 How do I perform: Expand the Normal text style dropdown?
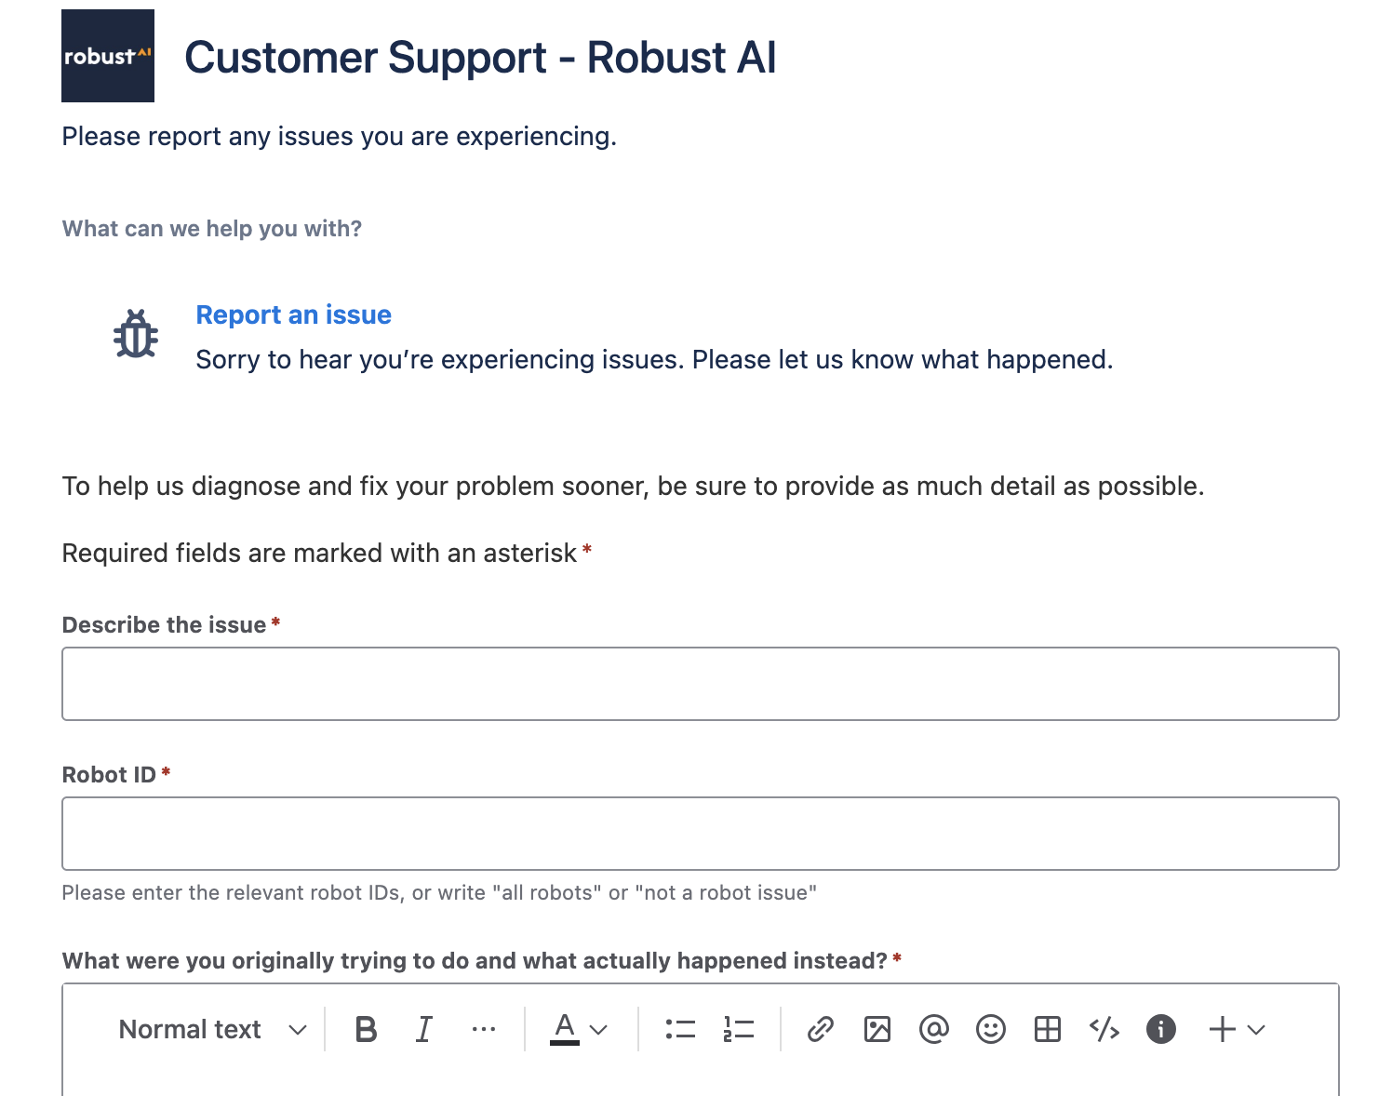212,1029
